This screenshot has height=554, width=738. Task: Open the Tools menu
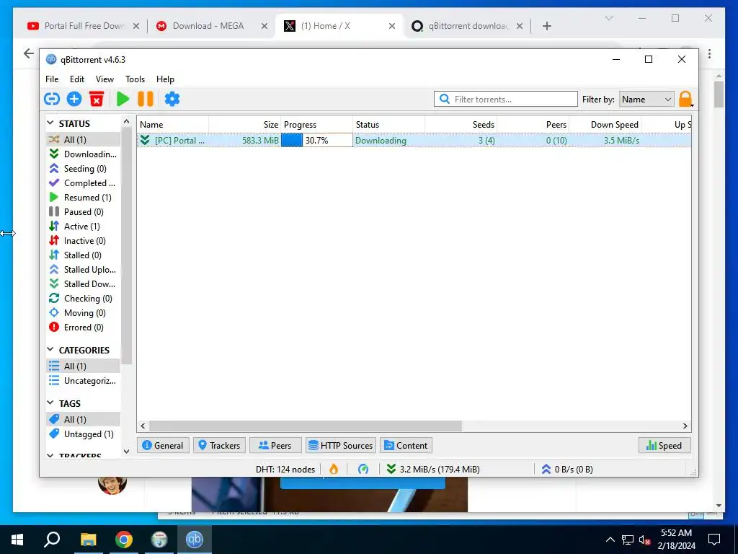pyautogui.click(x=135, y=79)
